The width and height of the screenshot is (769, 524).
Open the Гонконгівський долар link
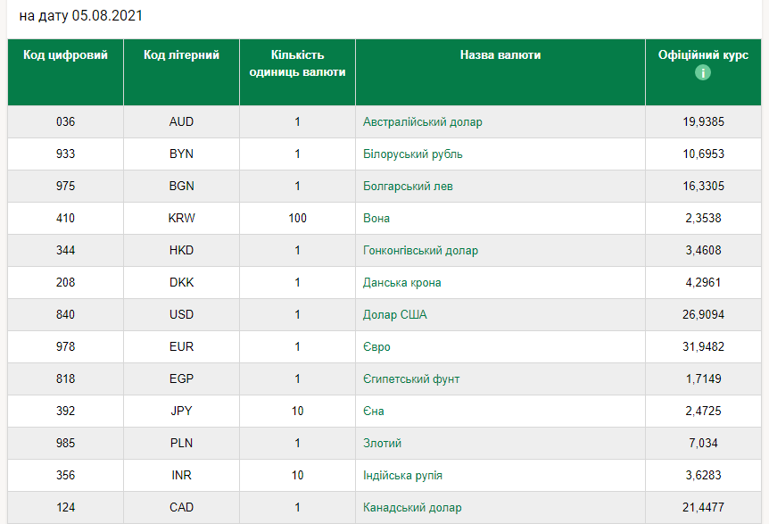tap(420, 251)
